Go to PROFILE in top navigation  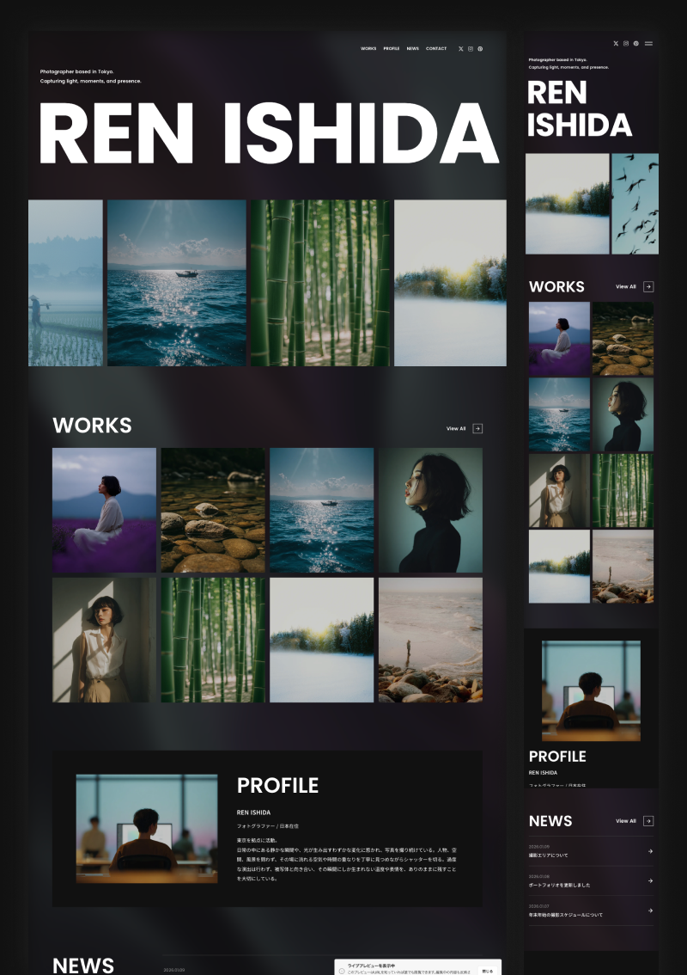click(392, 48)
